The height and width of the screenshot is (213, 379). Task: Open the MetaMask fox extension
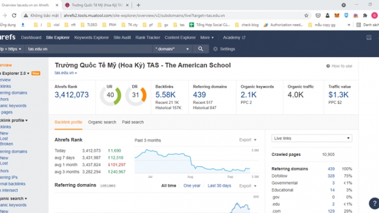pyautogui.click(x=337, y=15)
